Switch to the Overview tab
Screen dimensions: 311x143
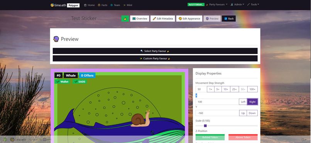(140, 18)
